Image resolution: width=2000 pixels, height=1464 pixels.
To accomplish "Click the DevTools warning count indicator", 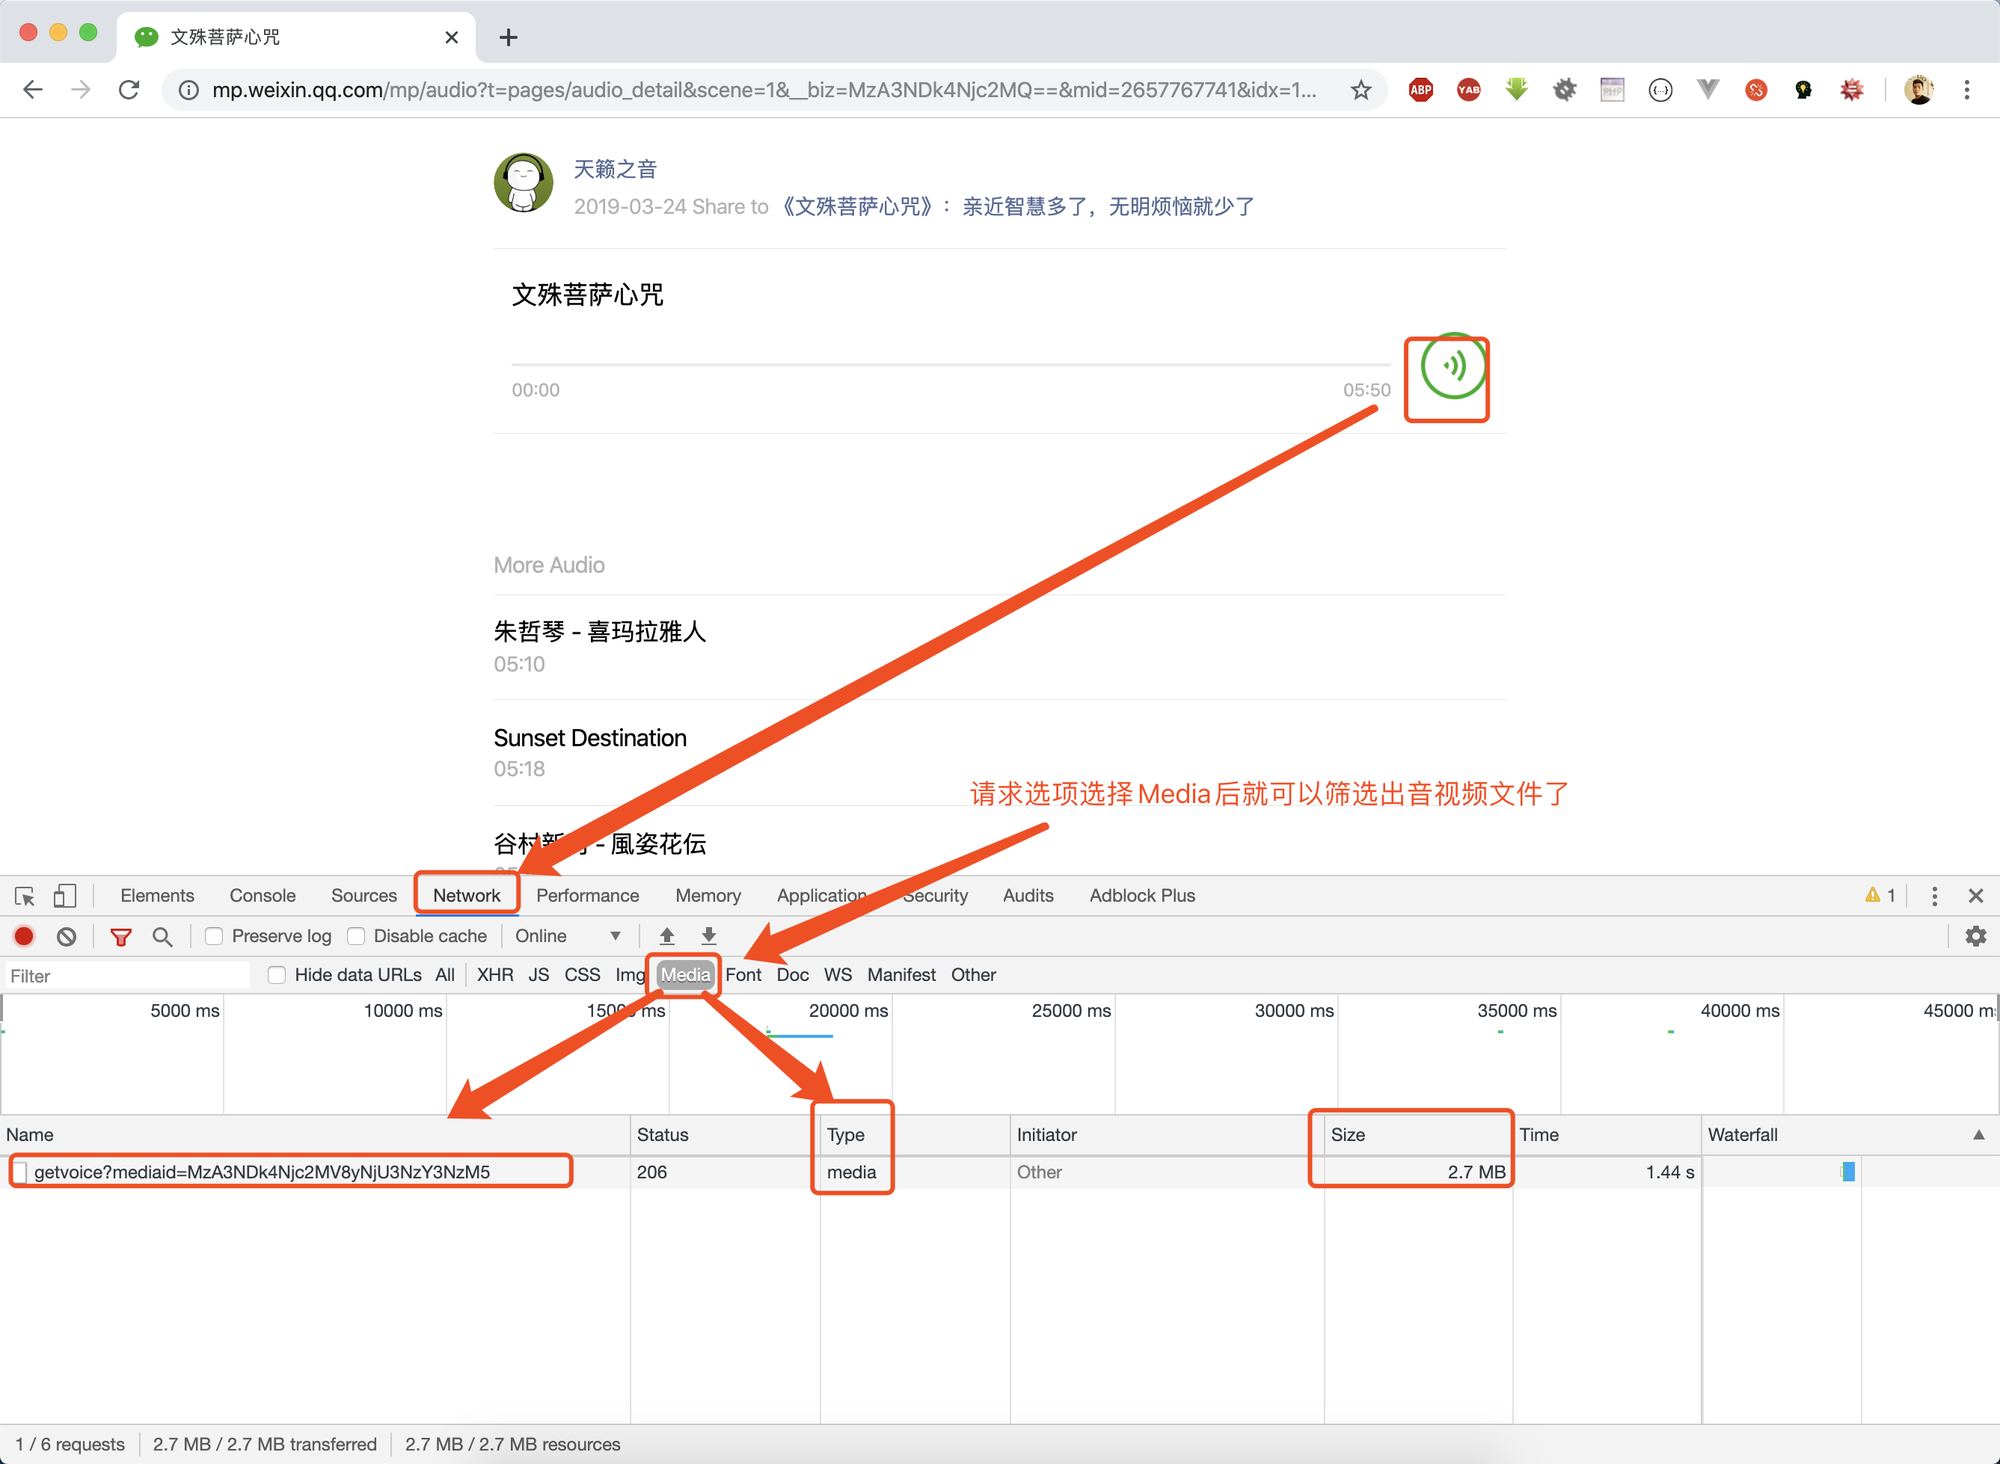I will [x=1880, y=896].
